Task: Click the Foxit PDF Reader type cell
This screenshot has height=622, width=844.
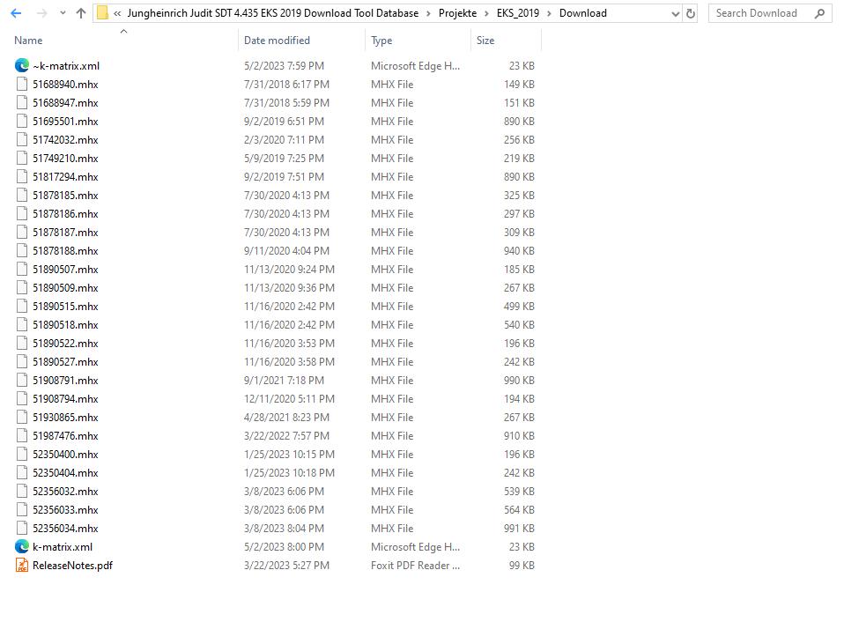Action: coord(415,566)
